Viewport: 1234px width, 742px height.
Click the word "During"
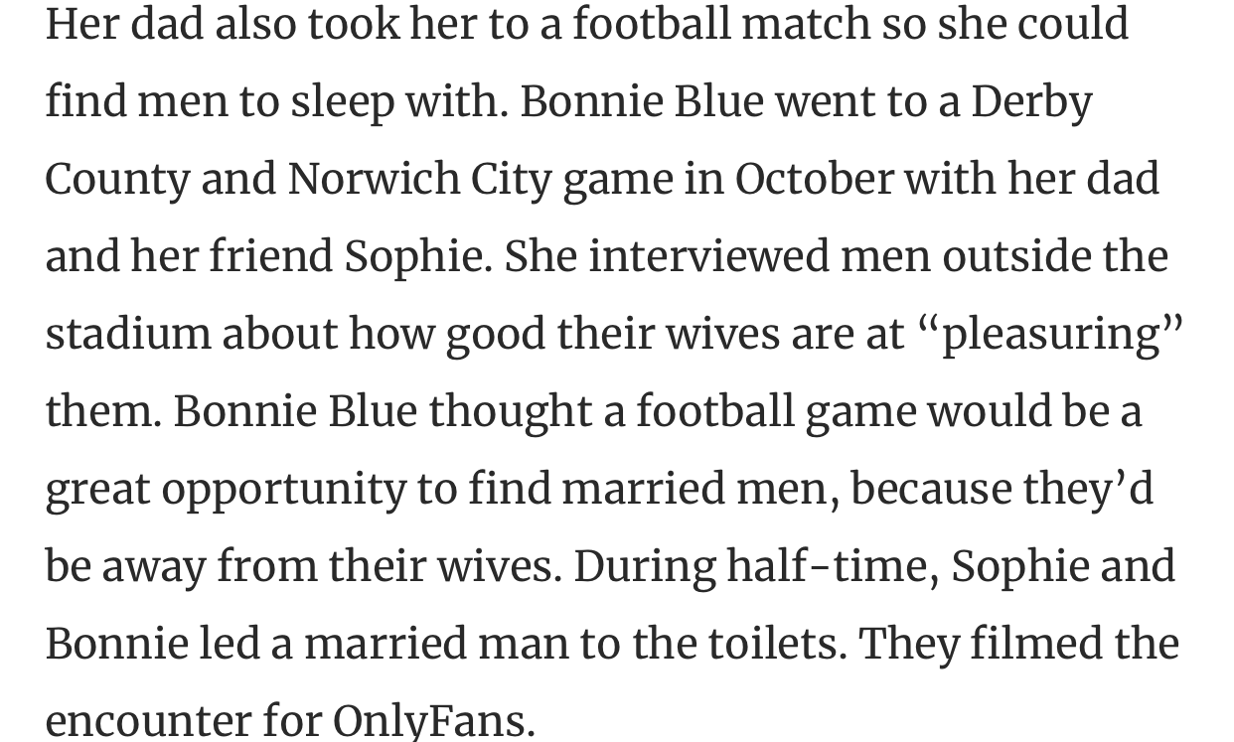coord(644,566)
